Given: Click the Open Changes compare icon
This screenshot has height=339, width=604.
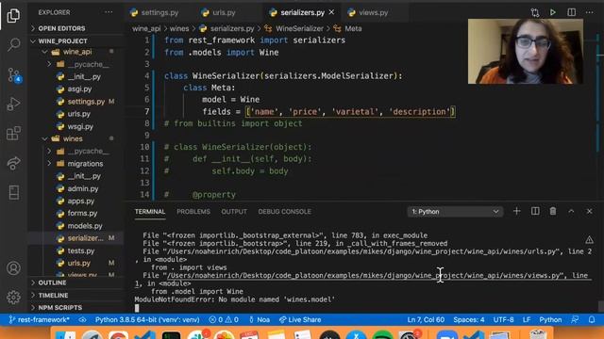Looking at the screenshot, I should pyautogui.click(x=535, y=12).
